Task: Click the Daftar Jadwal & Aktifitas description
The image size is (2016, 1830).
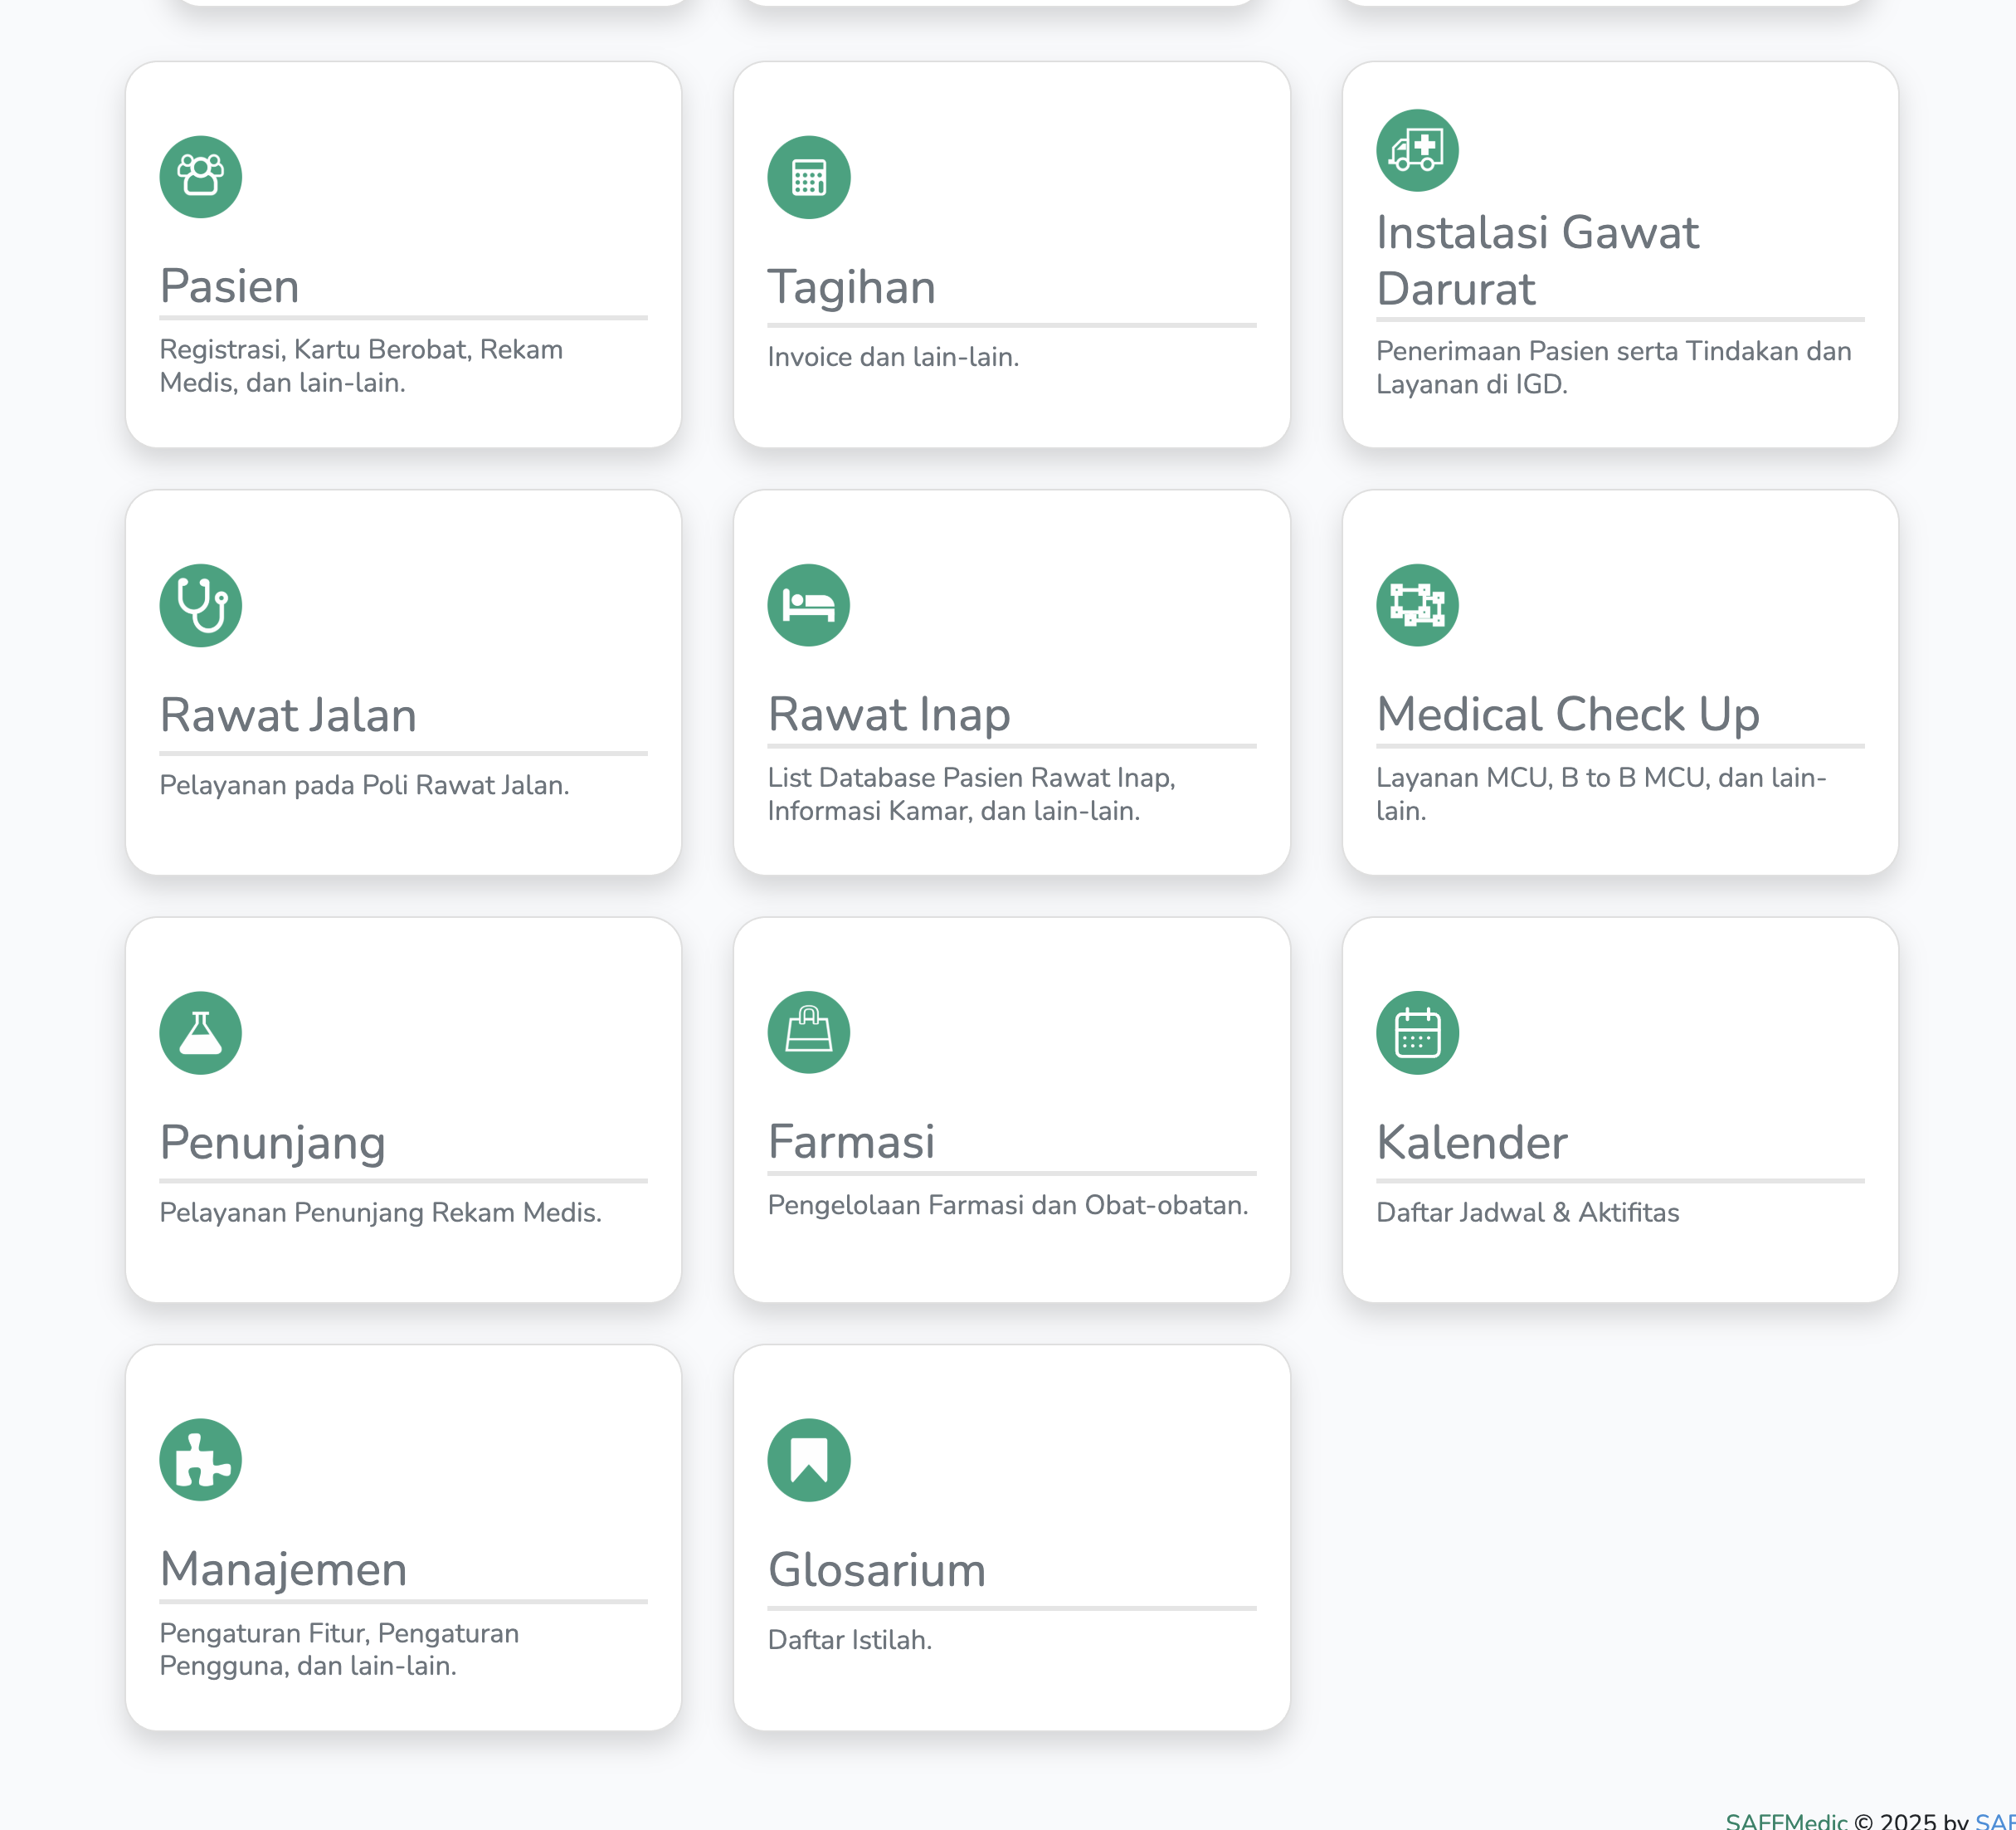Action: click(x=1527, y=1213)
